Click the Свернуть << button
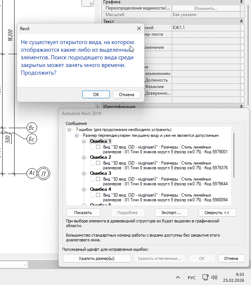 pyautogui.click(x=217, y=213)
